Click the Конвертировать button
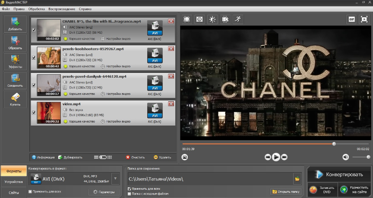Viewport: 373px width, 198px height. [x=339, y=174]
